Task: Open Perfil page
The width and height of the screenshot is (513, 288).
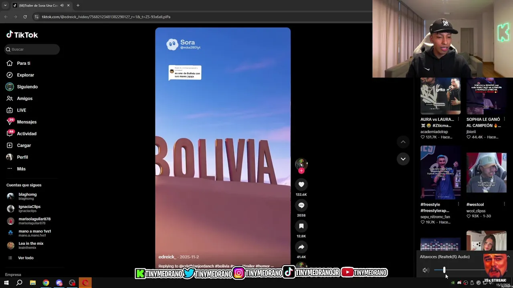Action: click(17, 157)
